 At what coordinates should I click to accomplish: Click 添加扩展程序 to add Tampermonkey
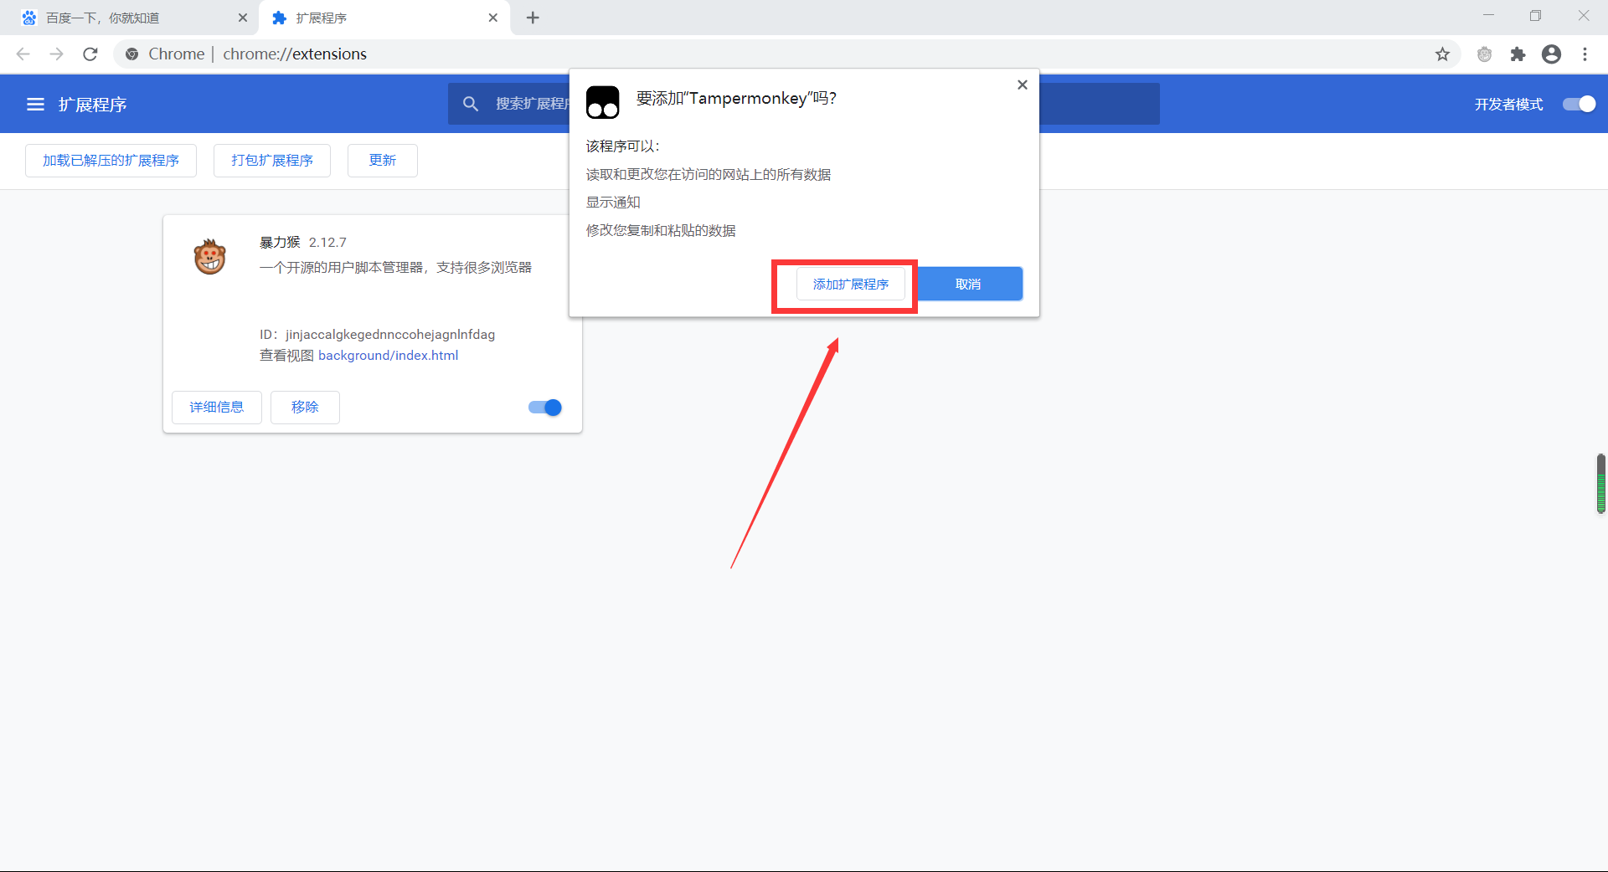point(850,285)
